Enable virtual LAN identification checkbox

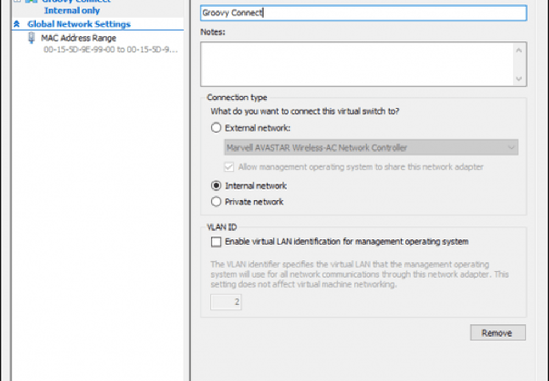[x=216, y=242]
